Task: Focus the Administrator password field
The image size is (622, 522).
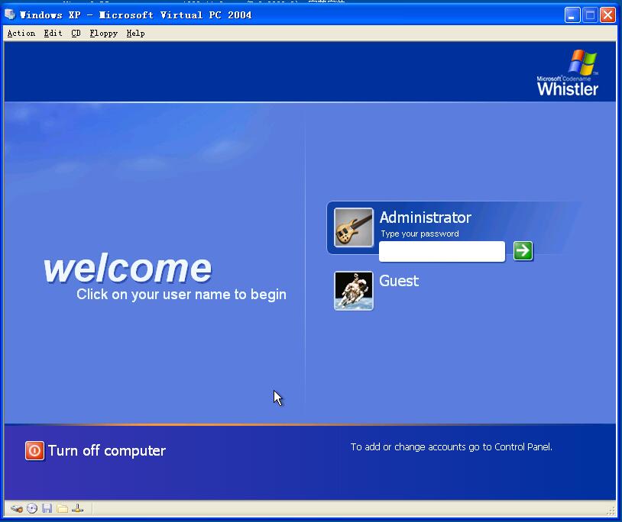Action: (x=442, y=251)
